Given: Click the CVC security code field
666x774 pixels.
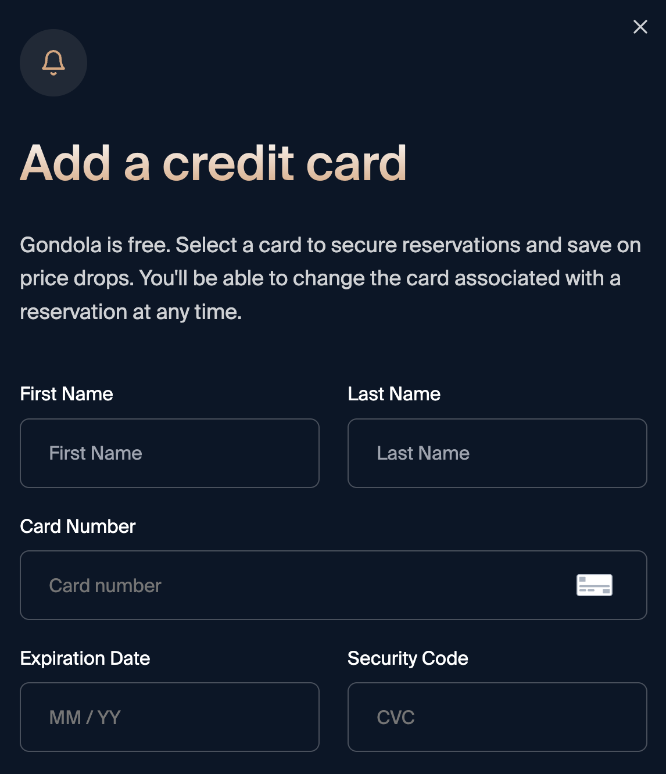Looking at the screenshot, I should click(x=497, y=717).
